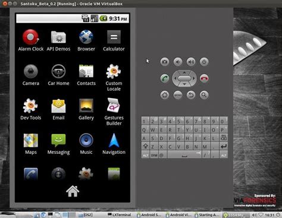Click the emulator volume down button
The width and height of the screenshot is (282, 218).
coord(178,62)
